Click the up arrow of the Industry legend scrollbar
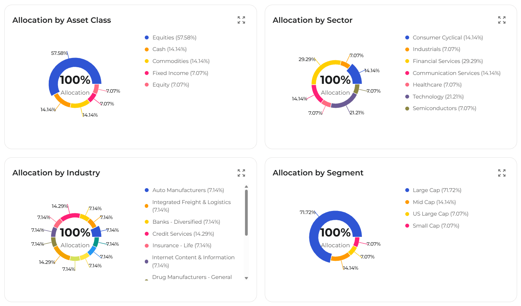Screen dimensions: 521x306 click(x=246, y=187)
